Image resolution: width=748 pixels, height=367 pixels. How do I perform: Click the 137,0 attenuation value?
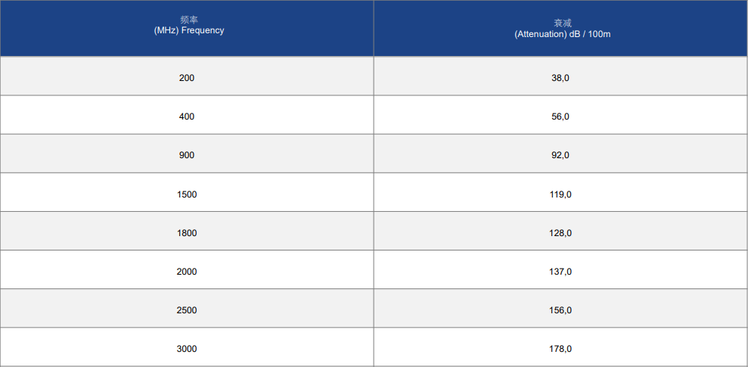click(560, 272)
